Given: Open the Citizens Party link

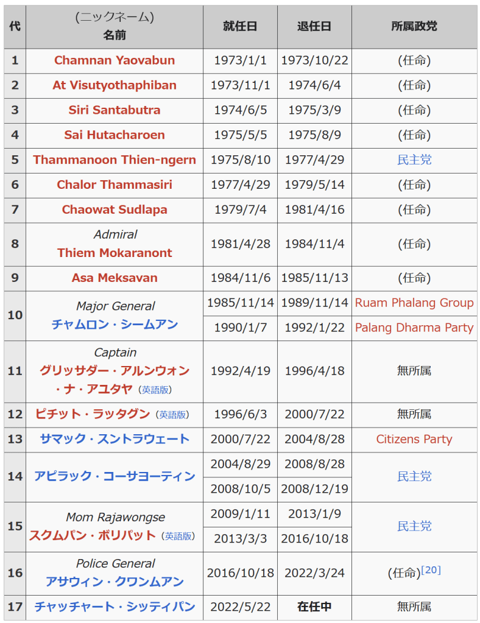Looking at the screenshot, I should (414, 439).
